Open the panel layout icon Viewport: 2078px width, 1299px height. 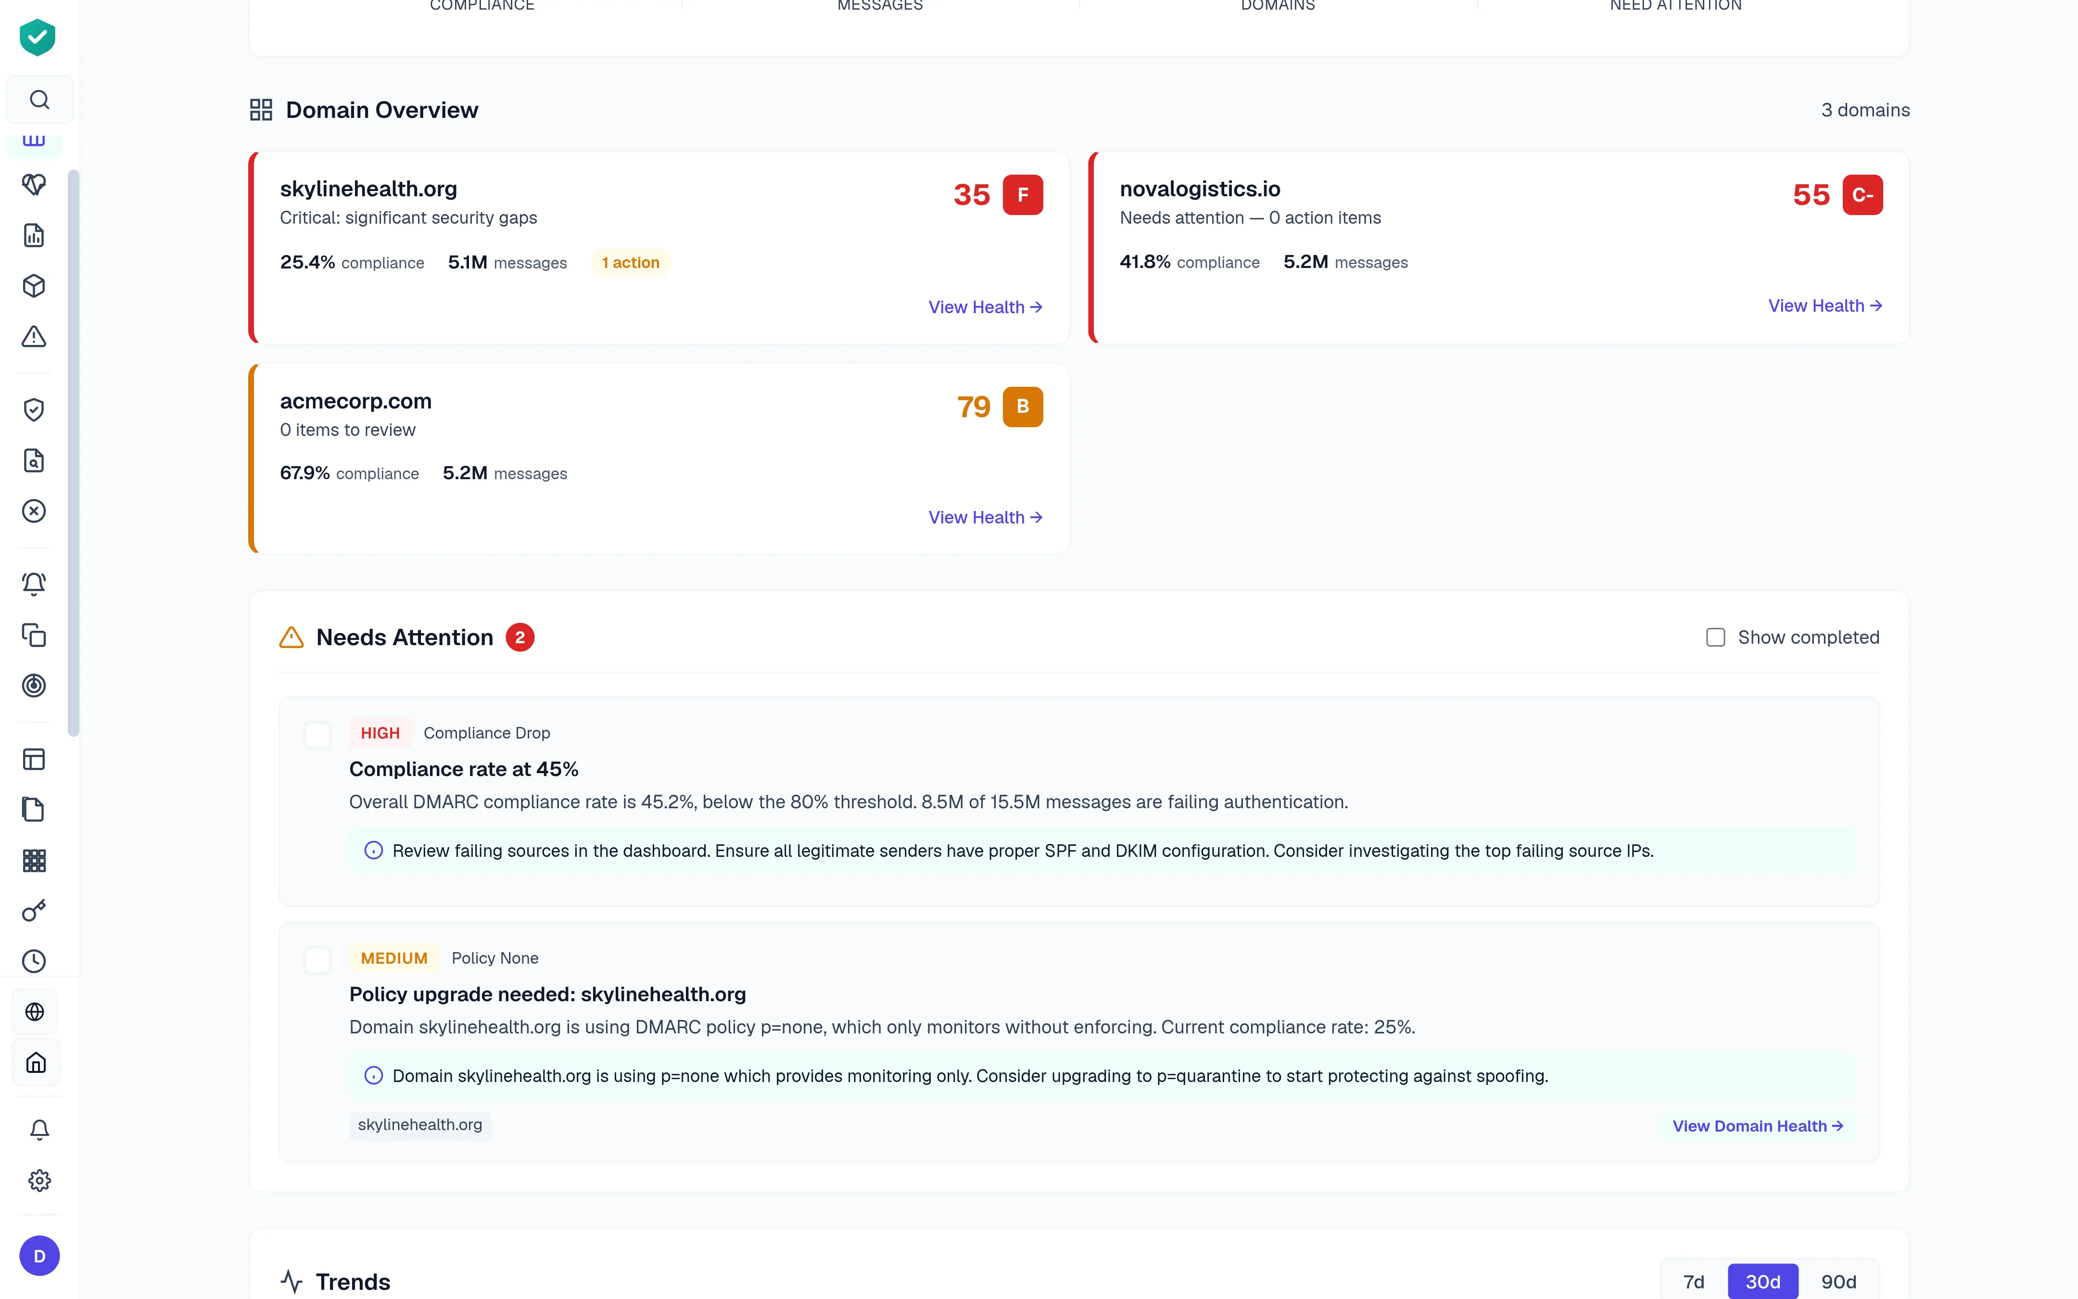pyautogui.click(x=34, y=760)
